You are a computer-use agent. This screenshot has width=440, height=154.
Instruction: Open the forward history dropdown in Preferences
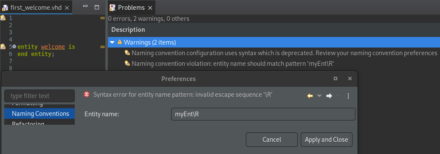[x=338, y=96]
